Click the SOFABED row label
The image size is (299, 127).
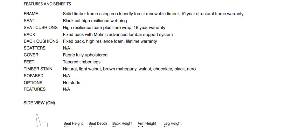34,76
